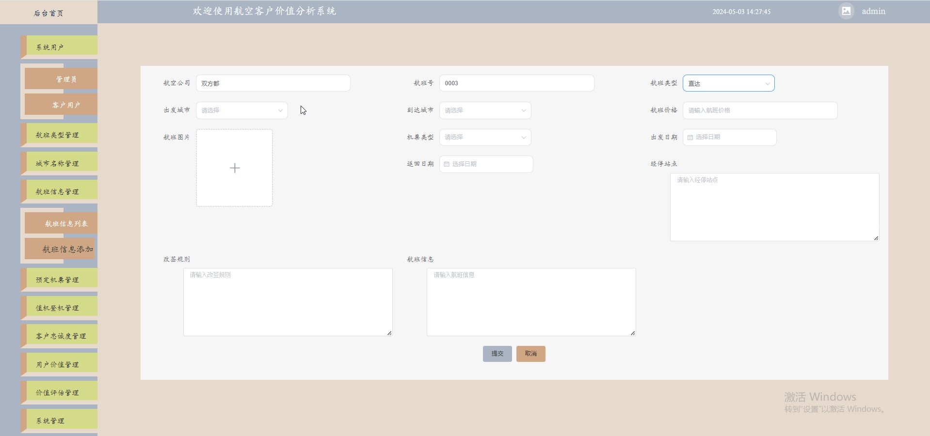Click the 2024-05-03 14:27:45 timestamp
The image size is (930, 436).
coord(741,12)
